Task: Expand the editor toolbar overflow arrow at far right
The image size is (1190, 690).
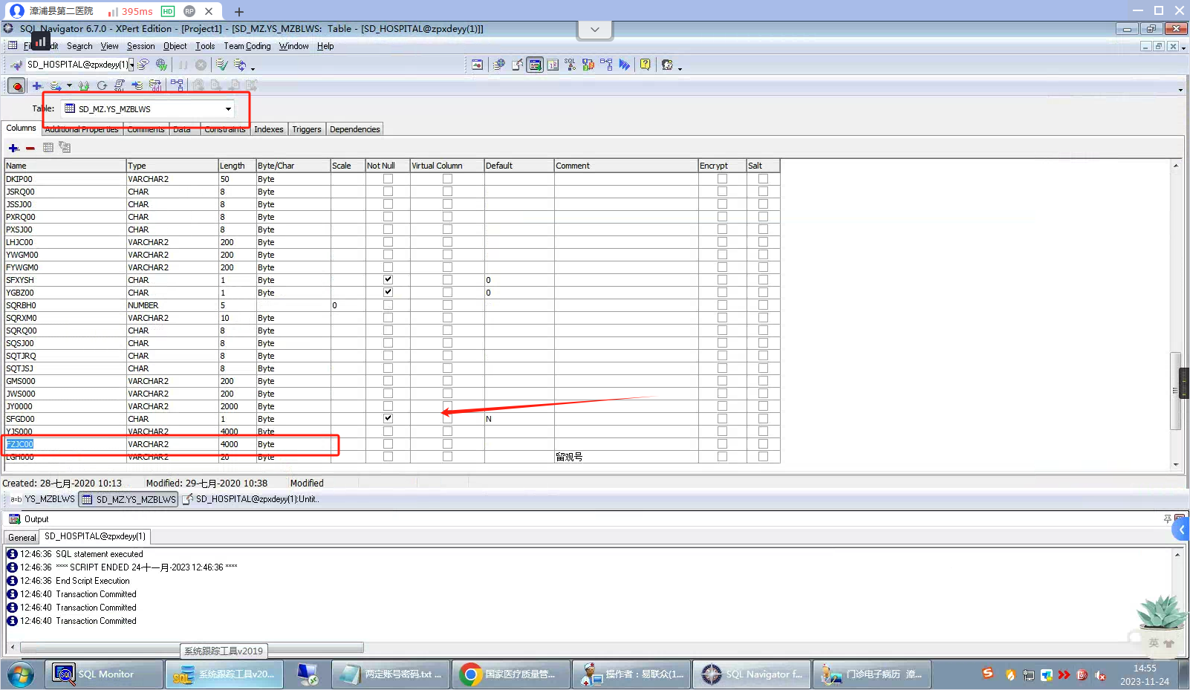Action: pyautogui.click(x=1180, y=90)
